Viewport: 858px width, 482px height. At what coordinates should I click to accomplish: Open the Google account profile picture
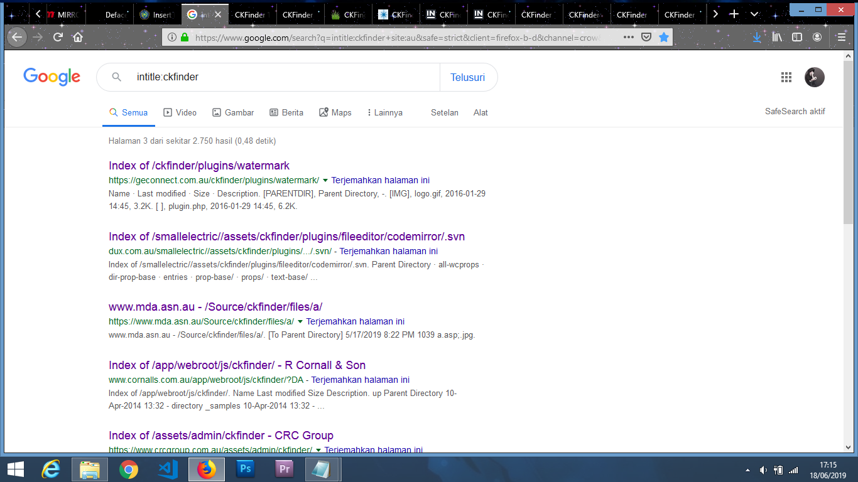(815, 77)
